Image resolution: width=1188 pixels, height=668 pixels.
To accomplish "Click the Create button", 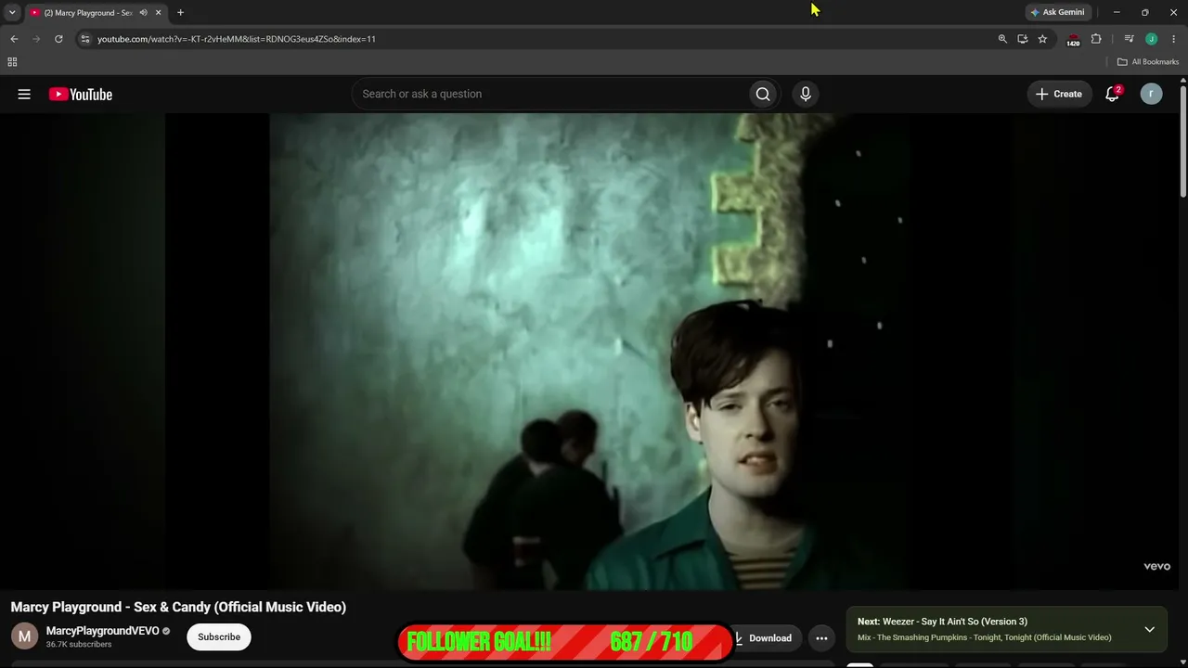I will click(x=1059, y=94).
